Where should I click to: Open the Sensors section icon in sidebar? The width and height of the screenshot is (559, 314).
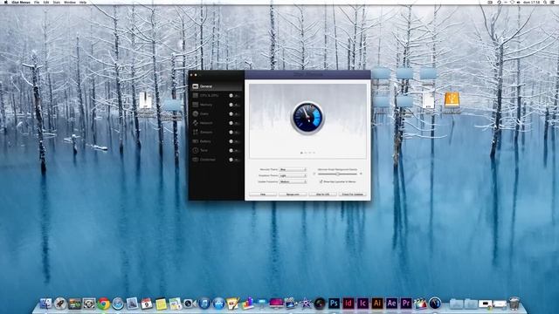pyautogui.click(x=196, y=132)
